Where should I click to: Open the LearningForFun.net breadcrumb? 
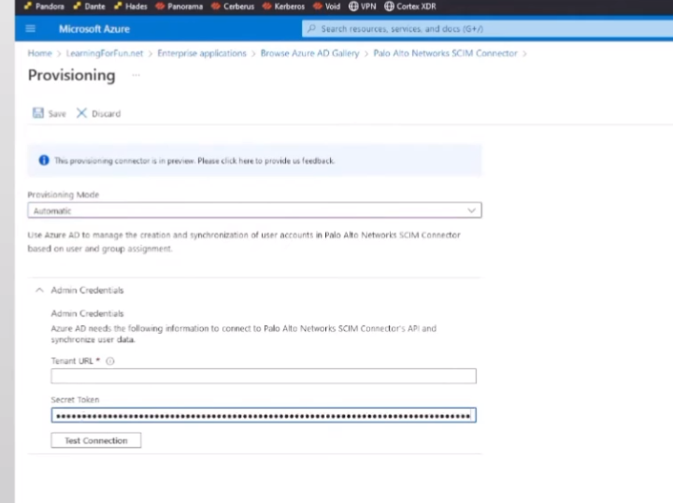(105, 53)
